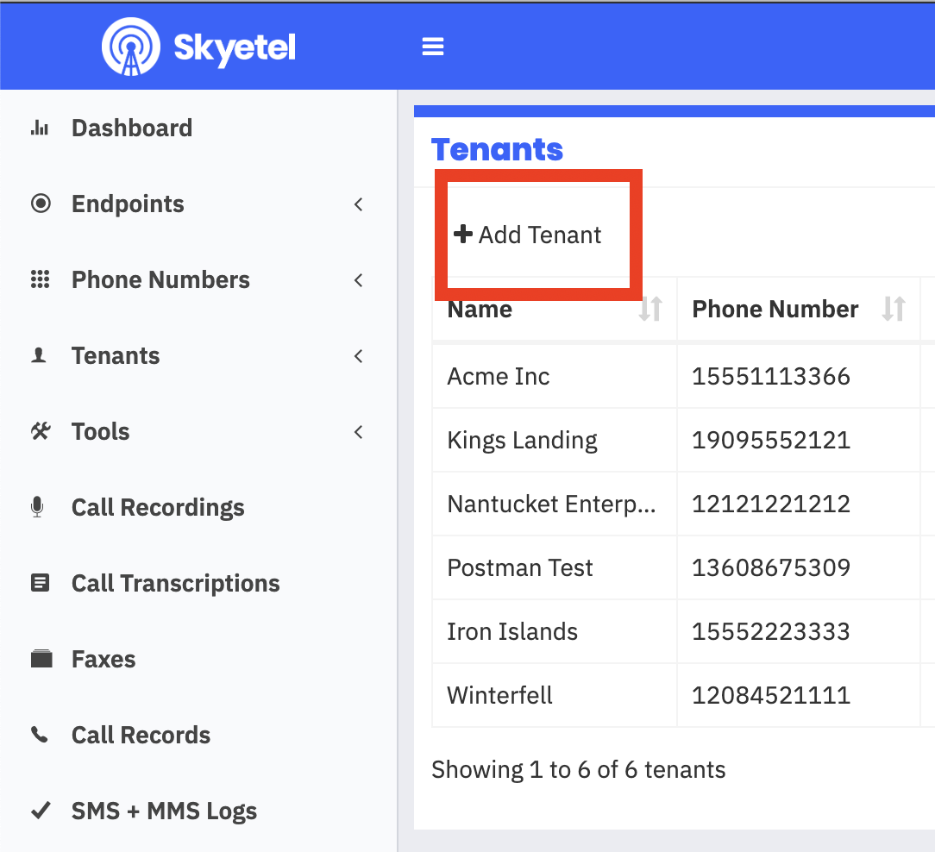Click phone number 15551113366
935x852 pixels.
pos(771,376)
